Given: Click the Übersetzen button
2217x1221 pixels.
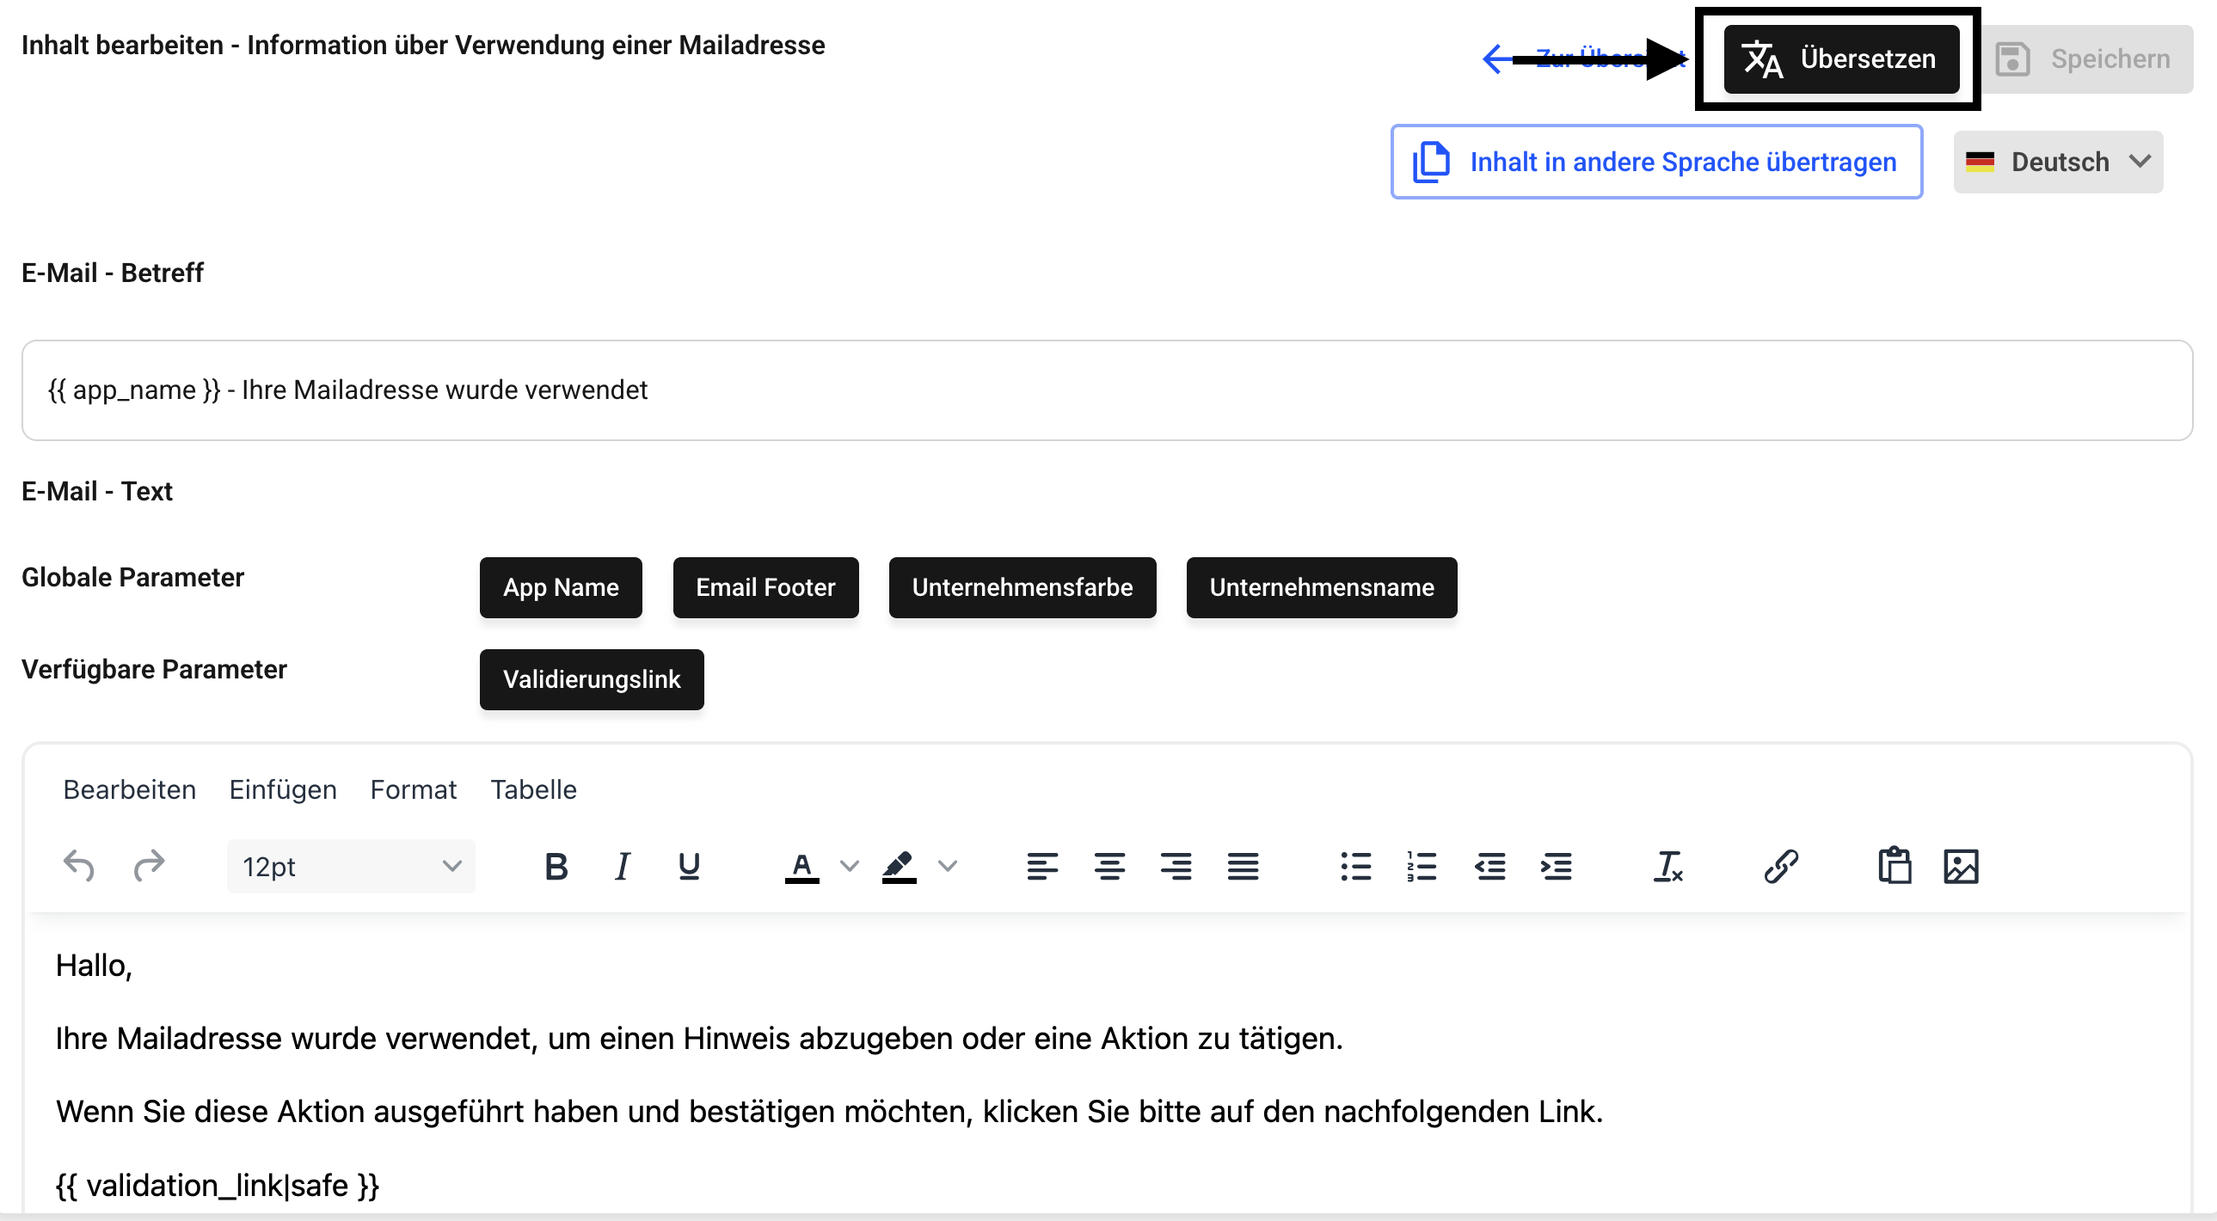Looking at the screenshot, I should tap(1841, 58).
